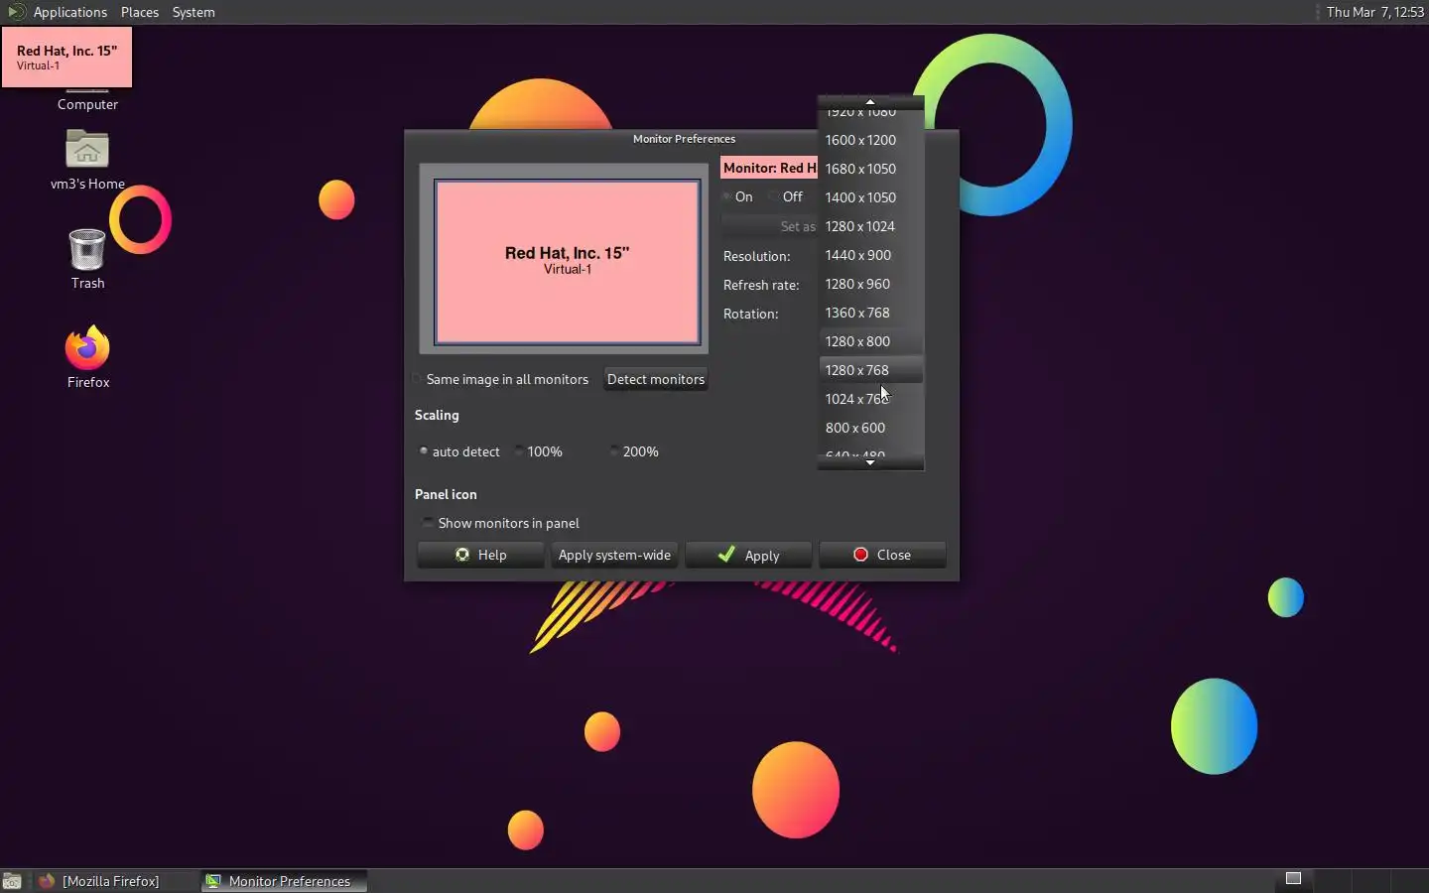Click the Refresh rate: label
Screen dimensions: 1429x893
[761, 285]
